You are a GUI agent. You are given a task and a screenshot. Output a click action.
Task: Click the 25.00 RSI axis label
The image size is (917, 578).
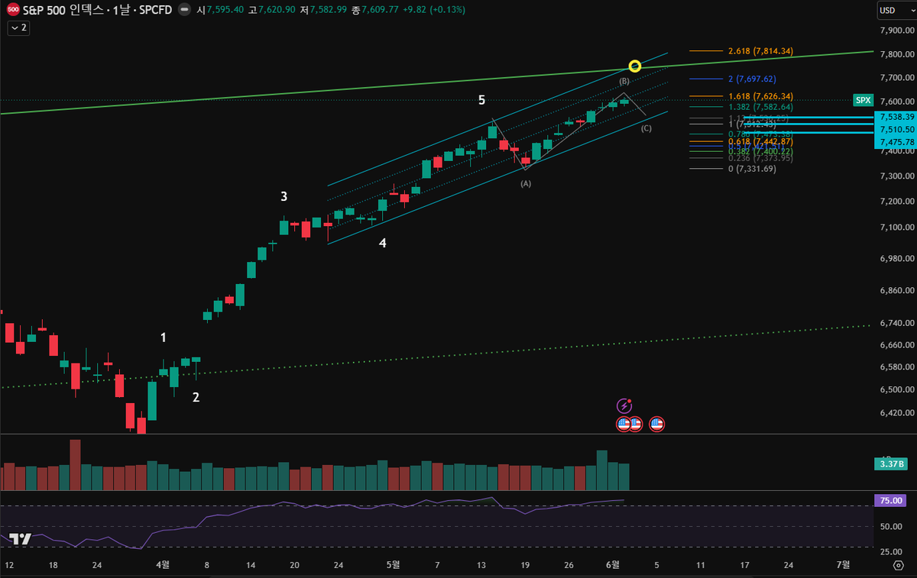890,551
